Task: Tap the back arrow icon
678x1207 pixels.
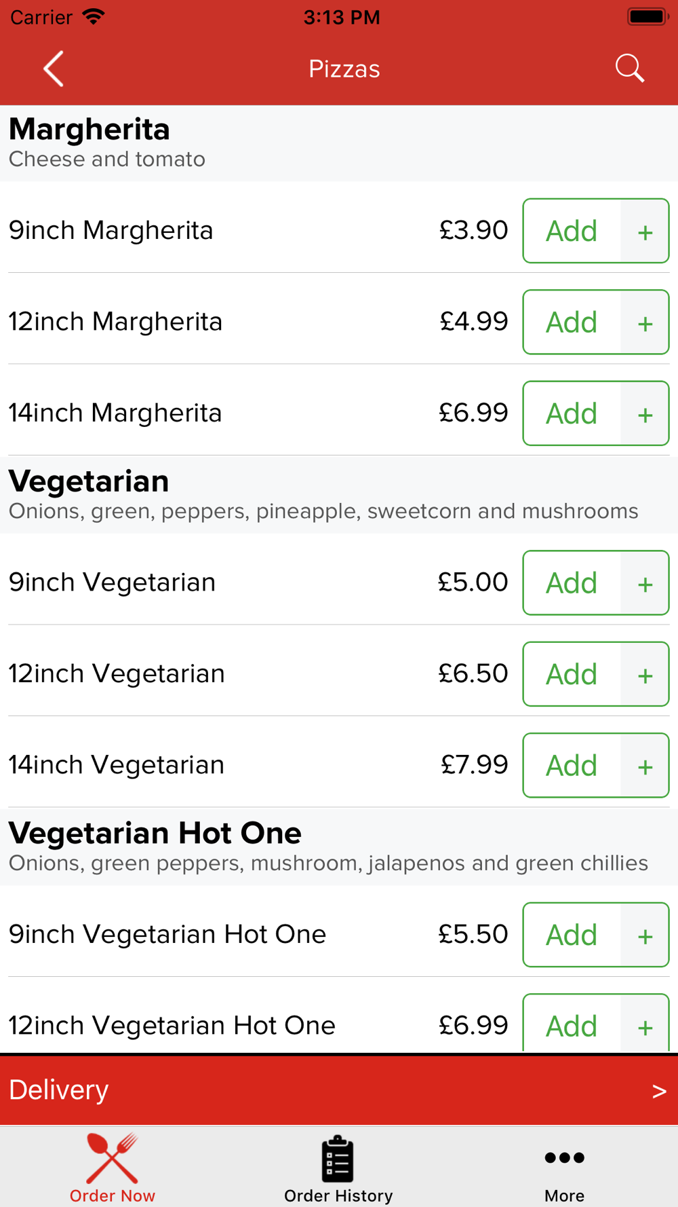Action: [x=54, y=69]
